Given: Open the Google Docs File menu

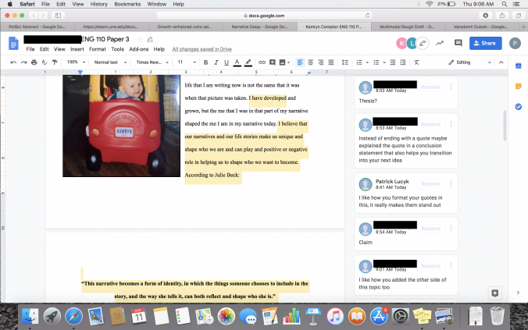Looking at the screenshot, I should 30,49.
